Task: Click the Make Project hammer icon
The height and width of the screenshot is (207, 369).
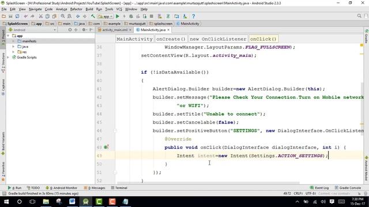Action: click(93, 16)
